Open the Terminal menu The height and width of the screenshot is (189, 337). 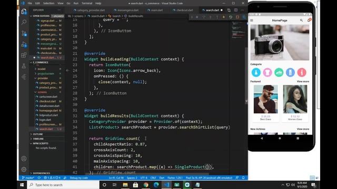click(x=87, y=3)
